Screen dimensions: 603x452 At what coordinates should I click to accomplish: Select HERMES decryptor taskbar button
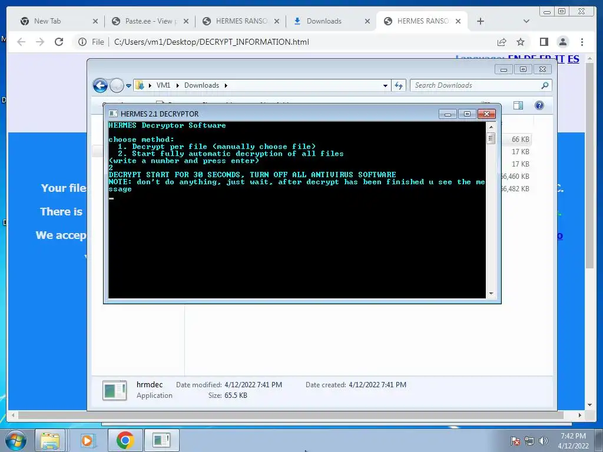click(161, 440)
